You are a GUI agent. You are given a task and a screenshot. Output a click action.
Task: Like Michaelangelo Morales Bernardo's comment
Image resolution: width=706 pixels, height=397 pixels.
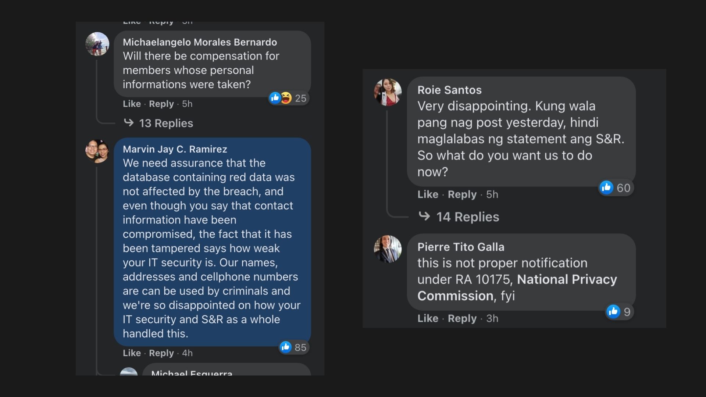click(x=132, y=104)
